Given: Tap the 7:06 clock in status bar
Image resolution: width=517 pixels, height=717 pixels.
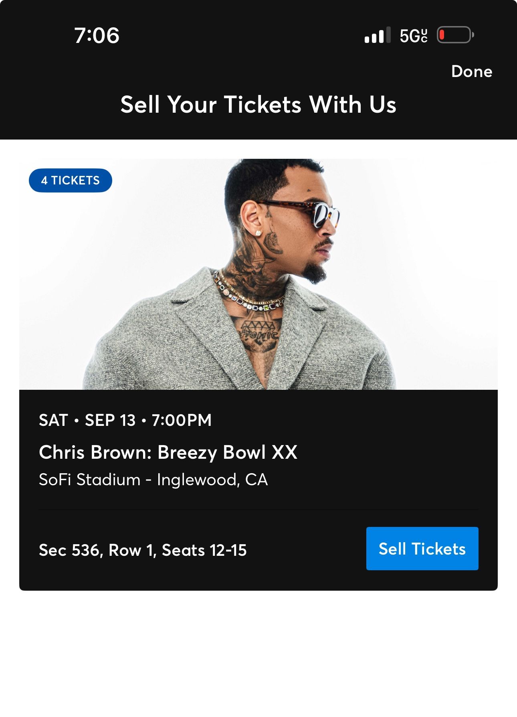Looking at the screenshot, I should click(97, 35).
